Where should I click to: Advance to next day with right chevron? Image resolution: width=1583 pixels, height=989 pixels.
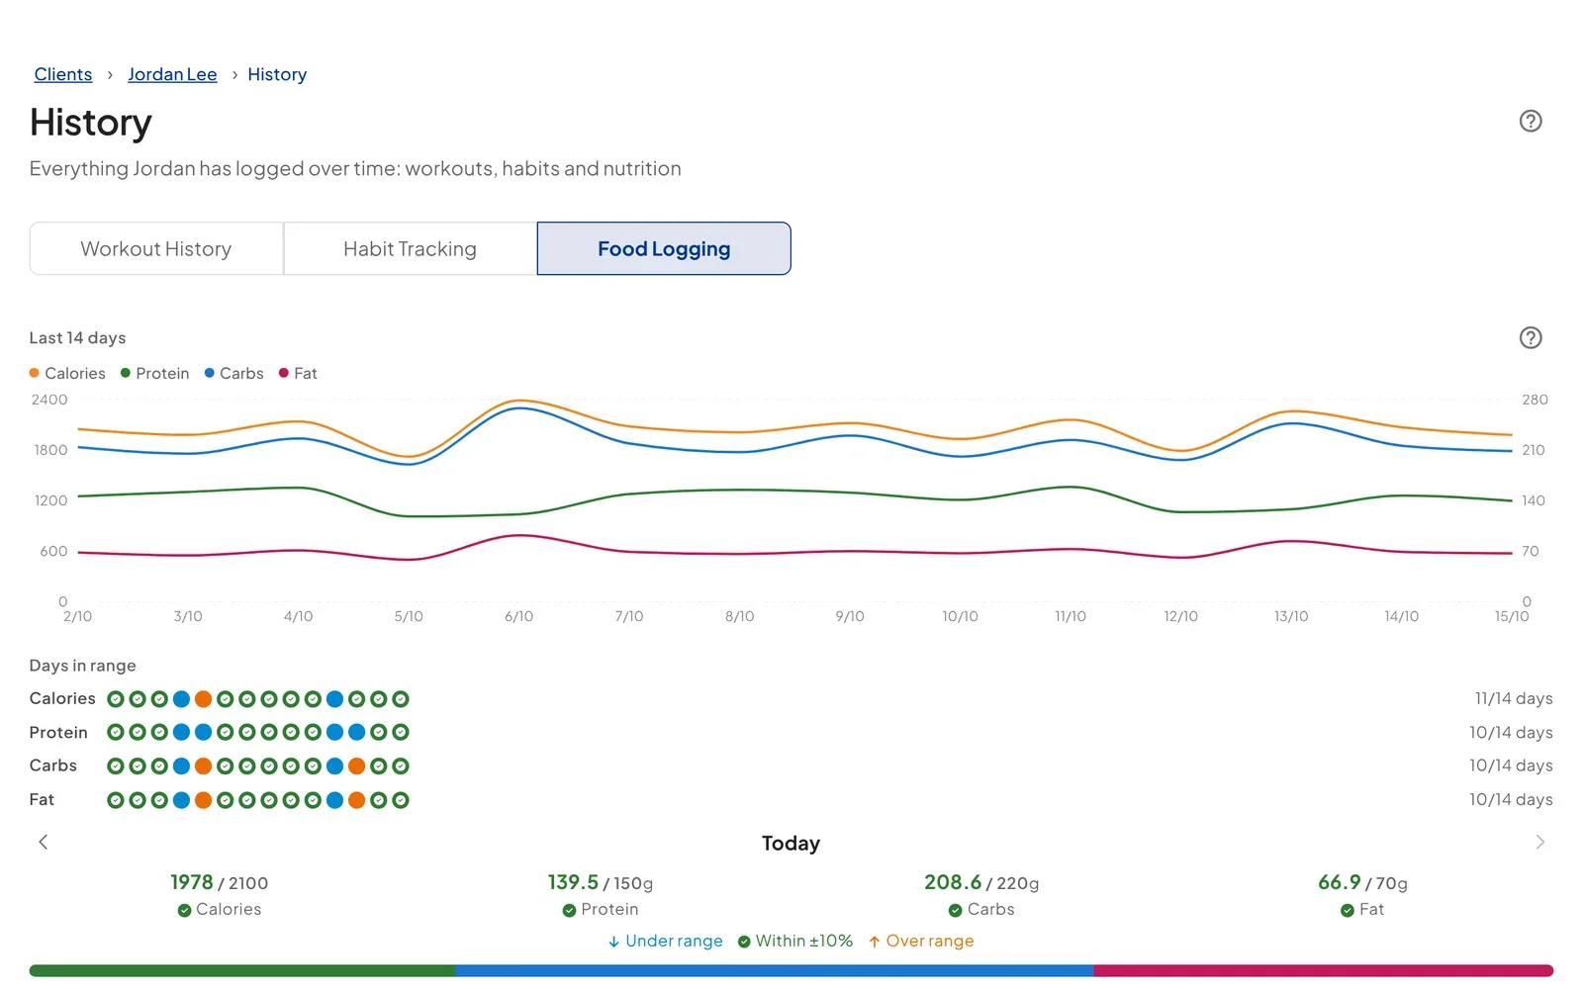(x=1539, y=842)
